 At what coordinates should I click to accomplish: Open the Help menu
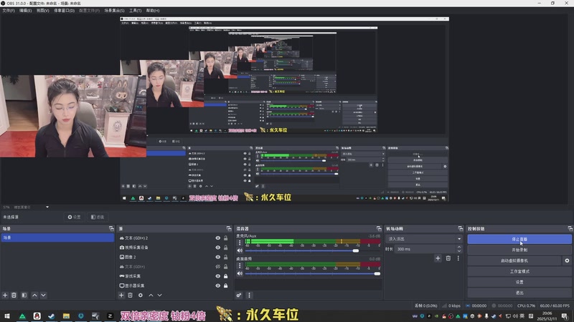153,11
